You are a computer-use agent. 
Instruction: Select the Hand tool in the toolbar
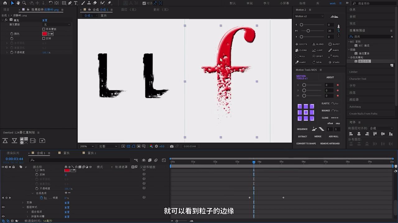(x=18, y=3)
